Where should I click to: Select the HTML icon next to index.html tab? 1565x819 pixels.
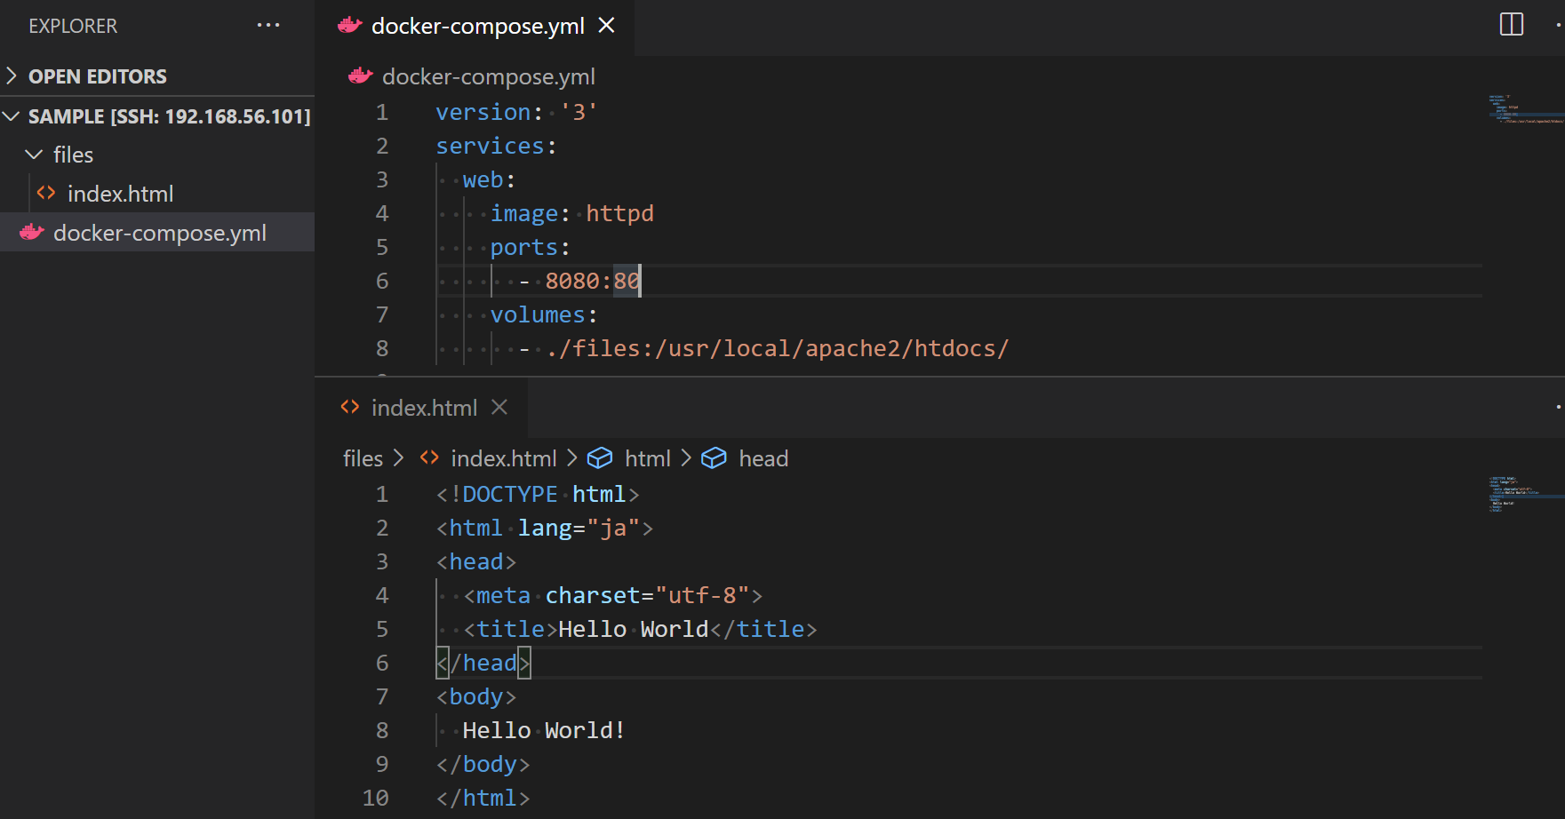coord(349,407)
